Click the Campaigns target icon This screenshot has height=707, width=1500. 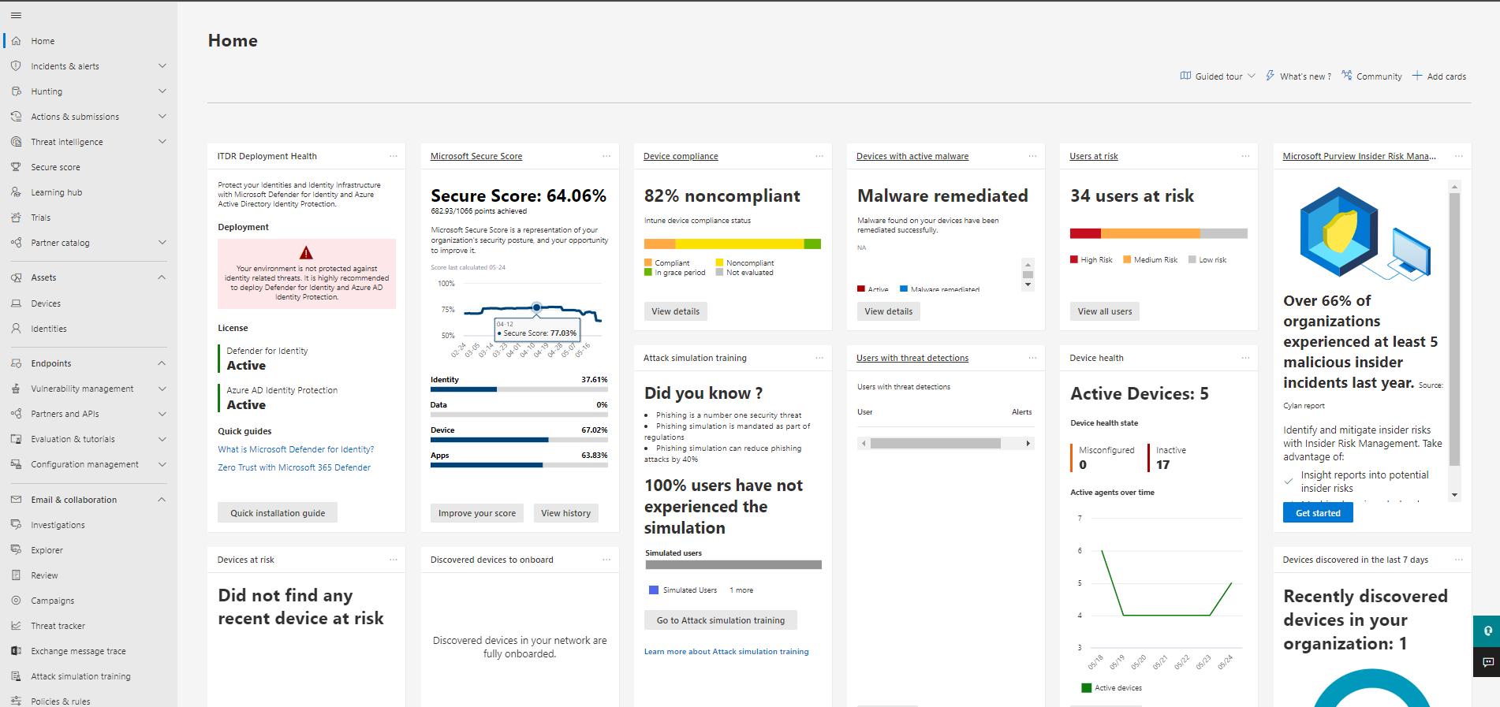(x=16, y=601)
